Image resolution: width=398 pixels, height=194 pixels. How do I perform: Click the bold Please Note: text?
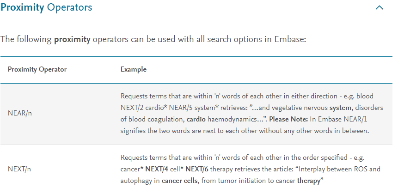pyautogui.click(x=288, y=119)
